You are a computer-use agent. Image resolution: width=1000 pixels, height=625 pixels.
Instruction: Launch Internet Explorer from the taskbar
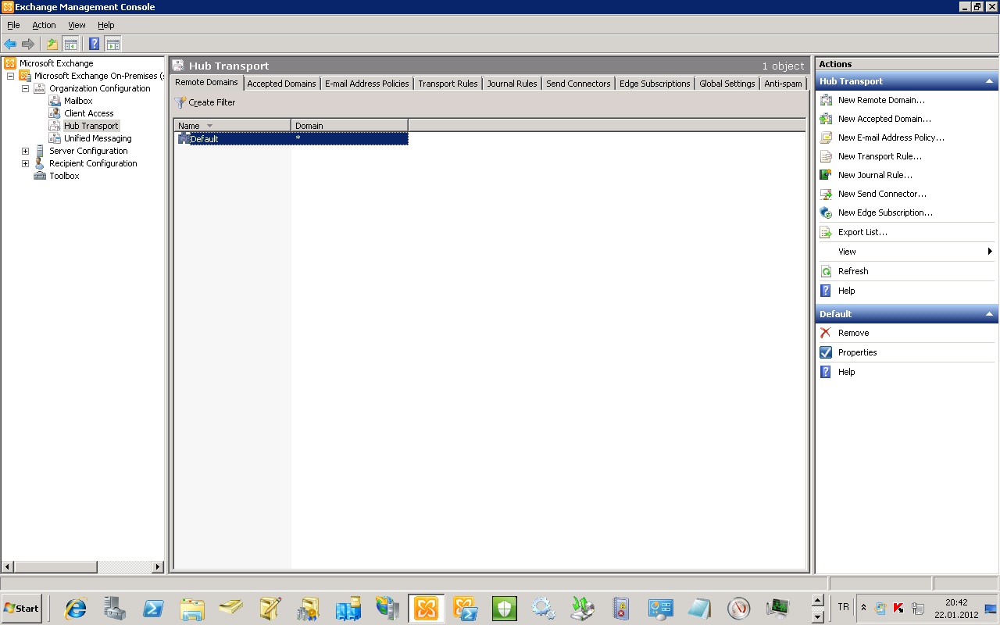[x=76, y=608]
